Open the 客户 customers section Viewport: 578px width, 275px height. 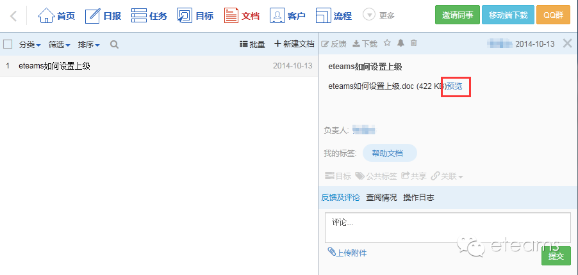point(288,16)
